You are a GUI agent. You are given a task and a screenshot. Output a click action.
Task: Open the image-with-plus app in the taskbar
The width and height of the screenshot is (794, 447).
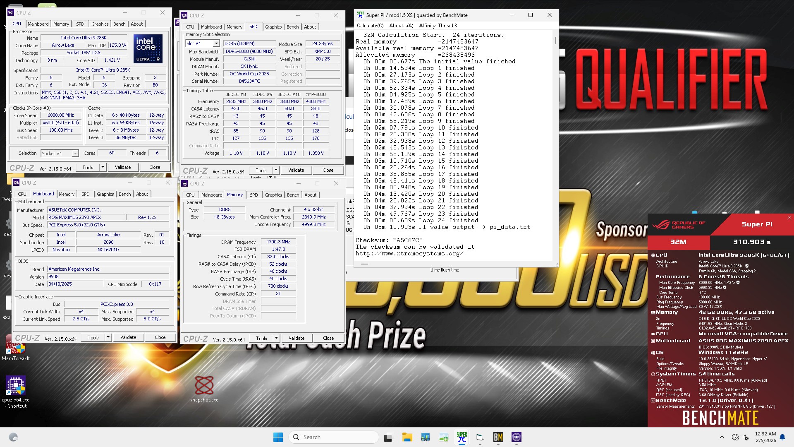pos(443,437)
